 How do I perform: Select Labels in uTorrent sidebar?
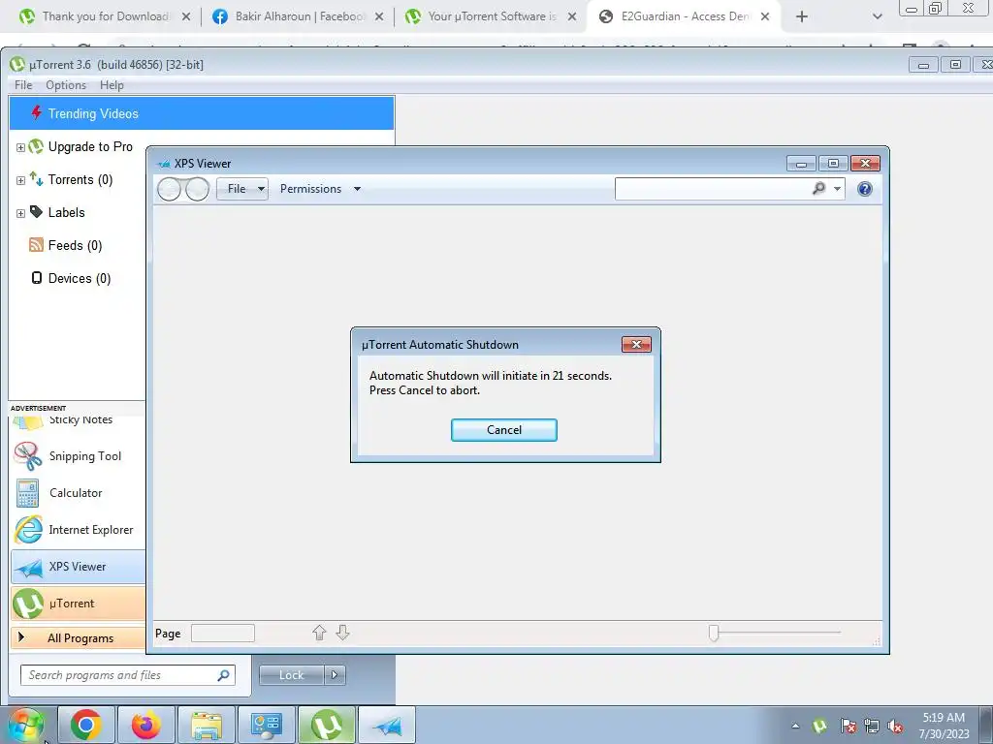67,212
